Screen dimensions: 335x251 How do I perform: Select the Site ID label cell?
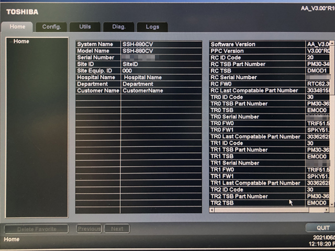click(x=98, y=64)
